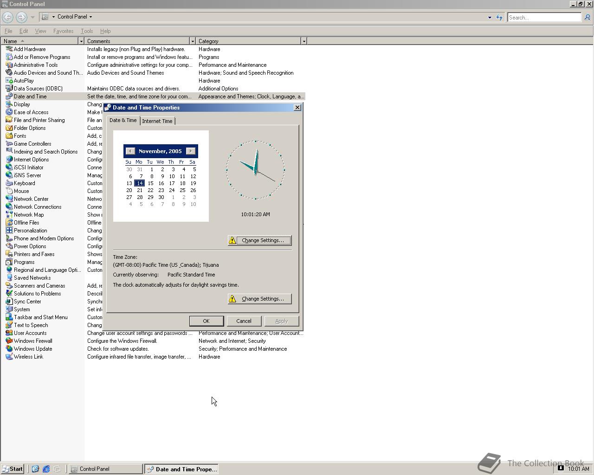This screenshot has height=475, width=594.
Task: Open the View menu
Action: point(40,31)
